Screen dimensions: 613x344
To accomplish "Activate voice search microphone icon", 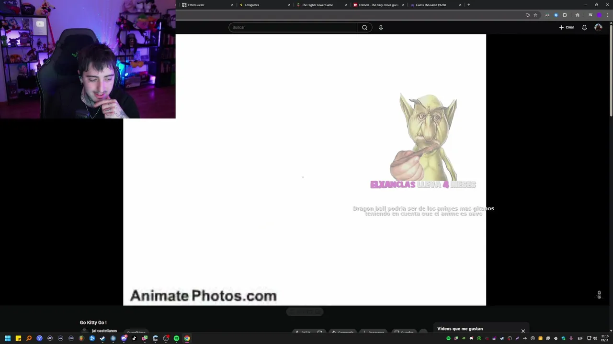I will (381, 27).
